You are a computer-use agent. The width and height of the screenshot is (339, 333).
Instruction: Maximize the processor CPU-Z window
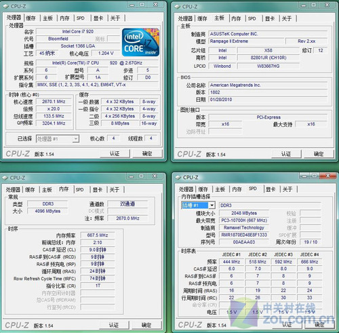(x=142, y=5)
